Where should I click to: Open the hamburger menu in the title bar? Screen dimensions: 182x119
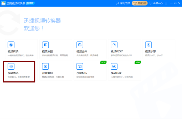point(166,3)
